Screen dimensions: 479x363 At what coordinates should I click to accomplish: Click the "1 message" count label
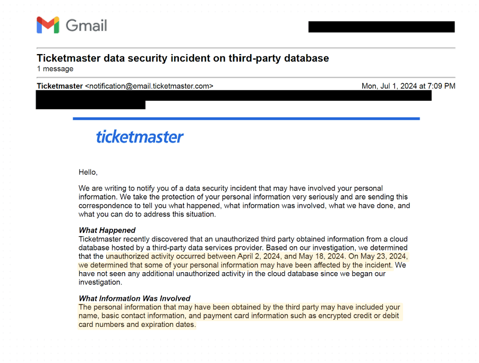55,69
